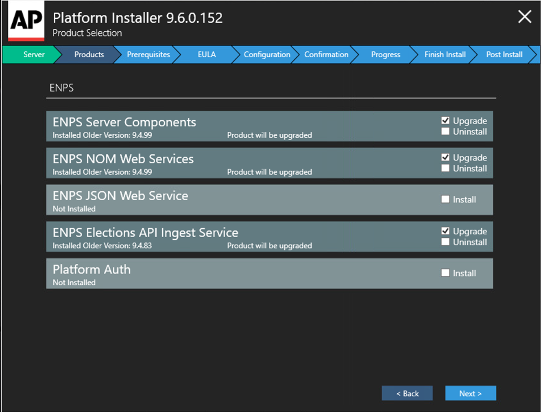Check Uninstall for ENPS Server Components
Viewport: 541px width, 412px height.
445,131
